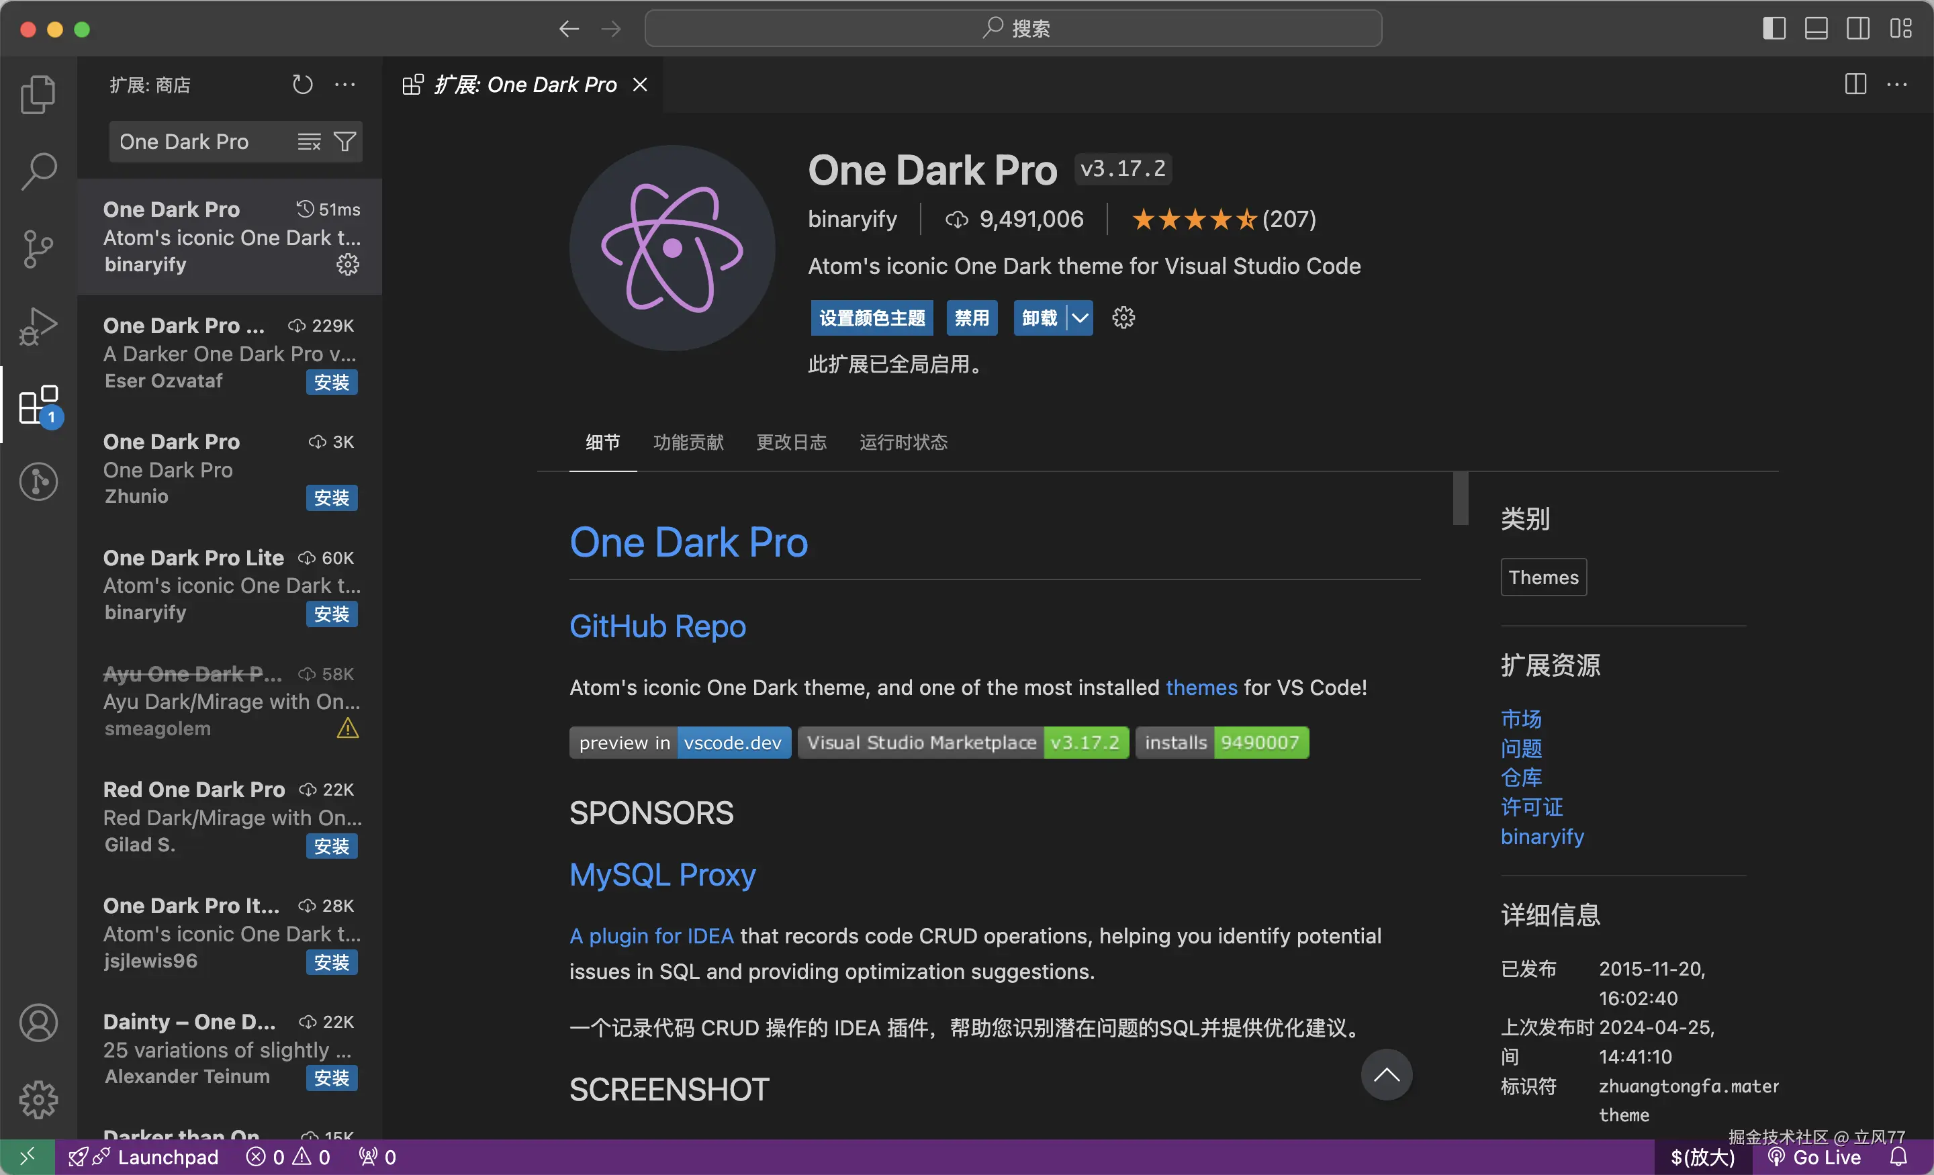Expand the uninstall dropdown arrow
The image size is (1934, 1175).
point(1080,318)
